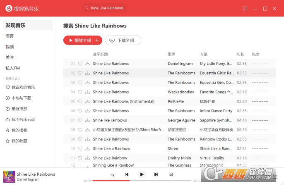Download the Instrumental track by PinKiePie
The height and width of the screenshot is (186, 284).
point(87,101)
